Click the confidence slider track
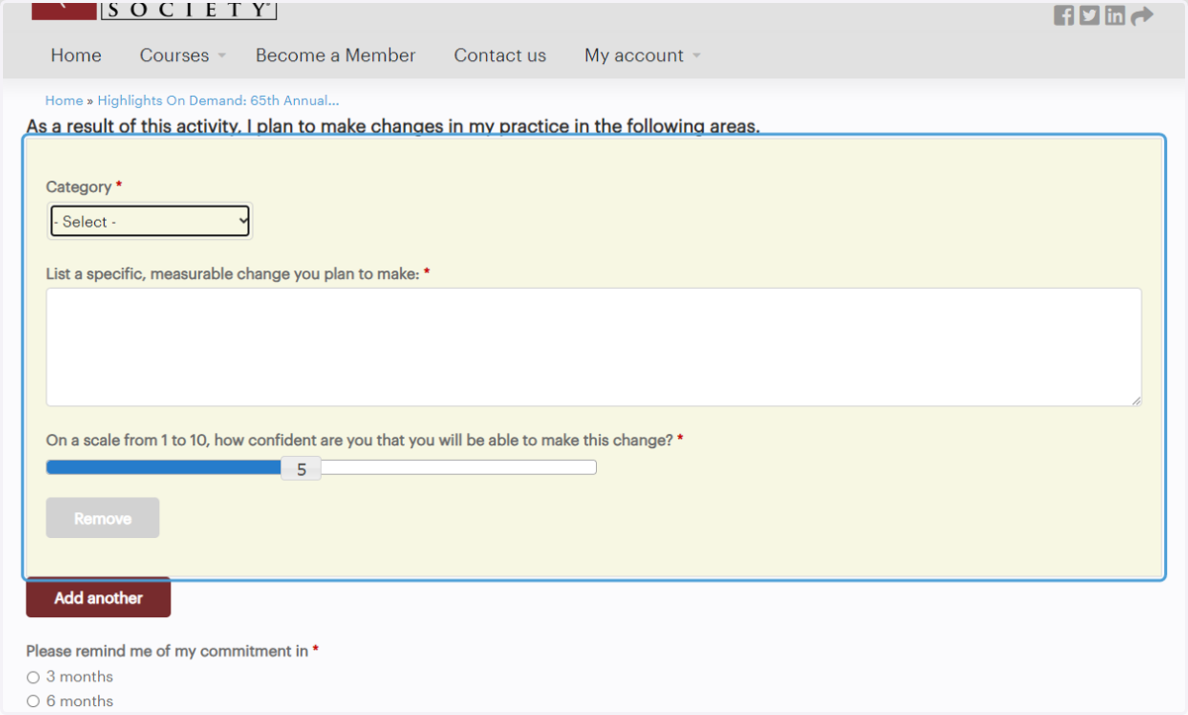Screen dimensions: 1188x715 point(321,467)
